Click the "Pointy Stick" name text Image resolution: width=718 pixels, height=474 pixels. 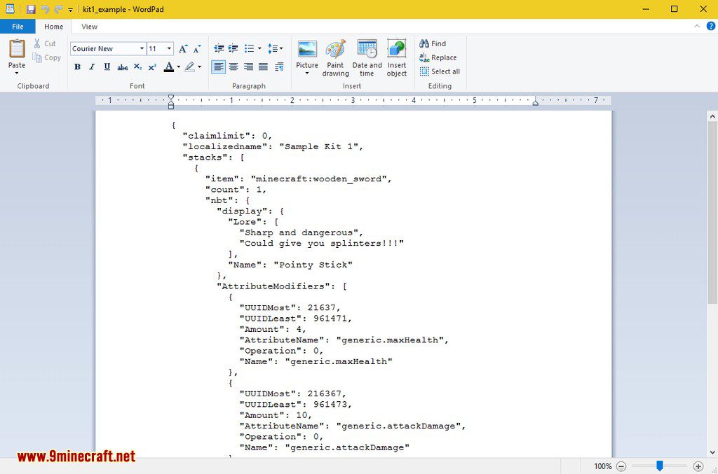[313, 265]
